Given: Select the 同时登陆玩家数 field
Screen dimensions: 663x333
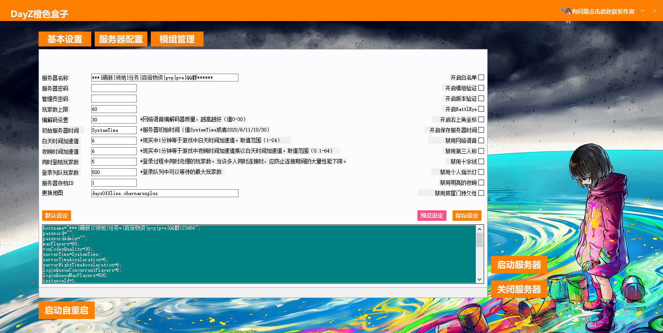Looking at the screenshot, I should coord(114,162).
